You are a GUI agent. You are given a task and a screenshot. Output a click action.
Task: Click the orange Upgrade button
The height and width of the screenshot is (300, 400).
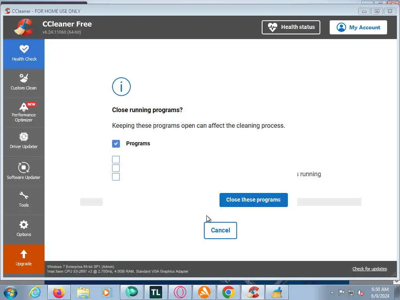[x=24, y=259]
